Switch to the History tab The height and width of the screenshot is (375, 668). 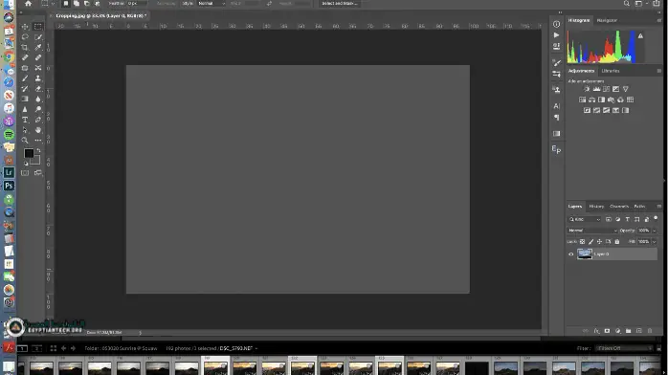[x=596, y=207]
